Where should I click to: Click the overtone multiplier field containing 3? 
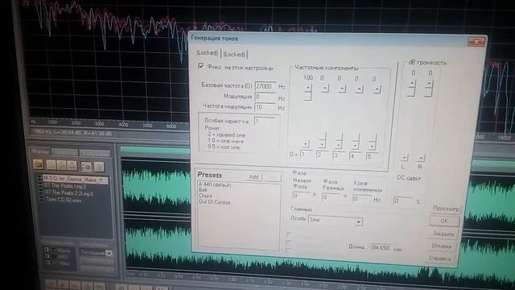coord(340,155)
